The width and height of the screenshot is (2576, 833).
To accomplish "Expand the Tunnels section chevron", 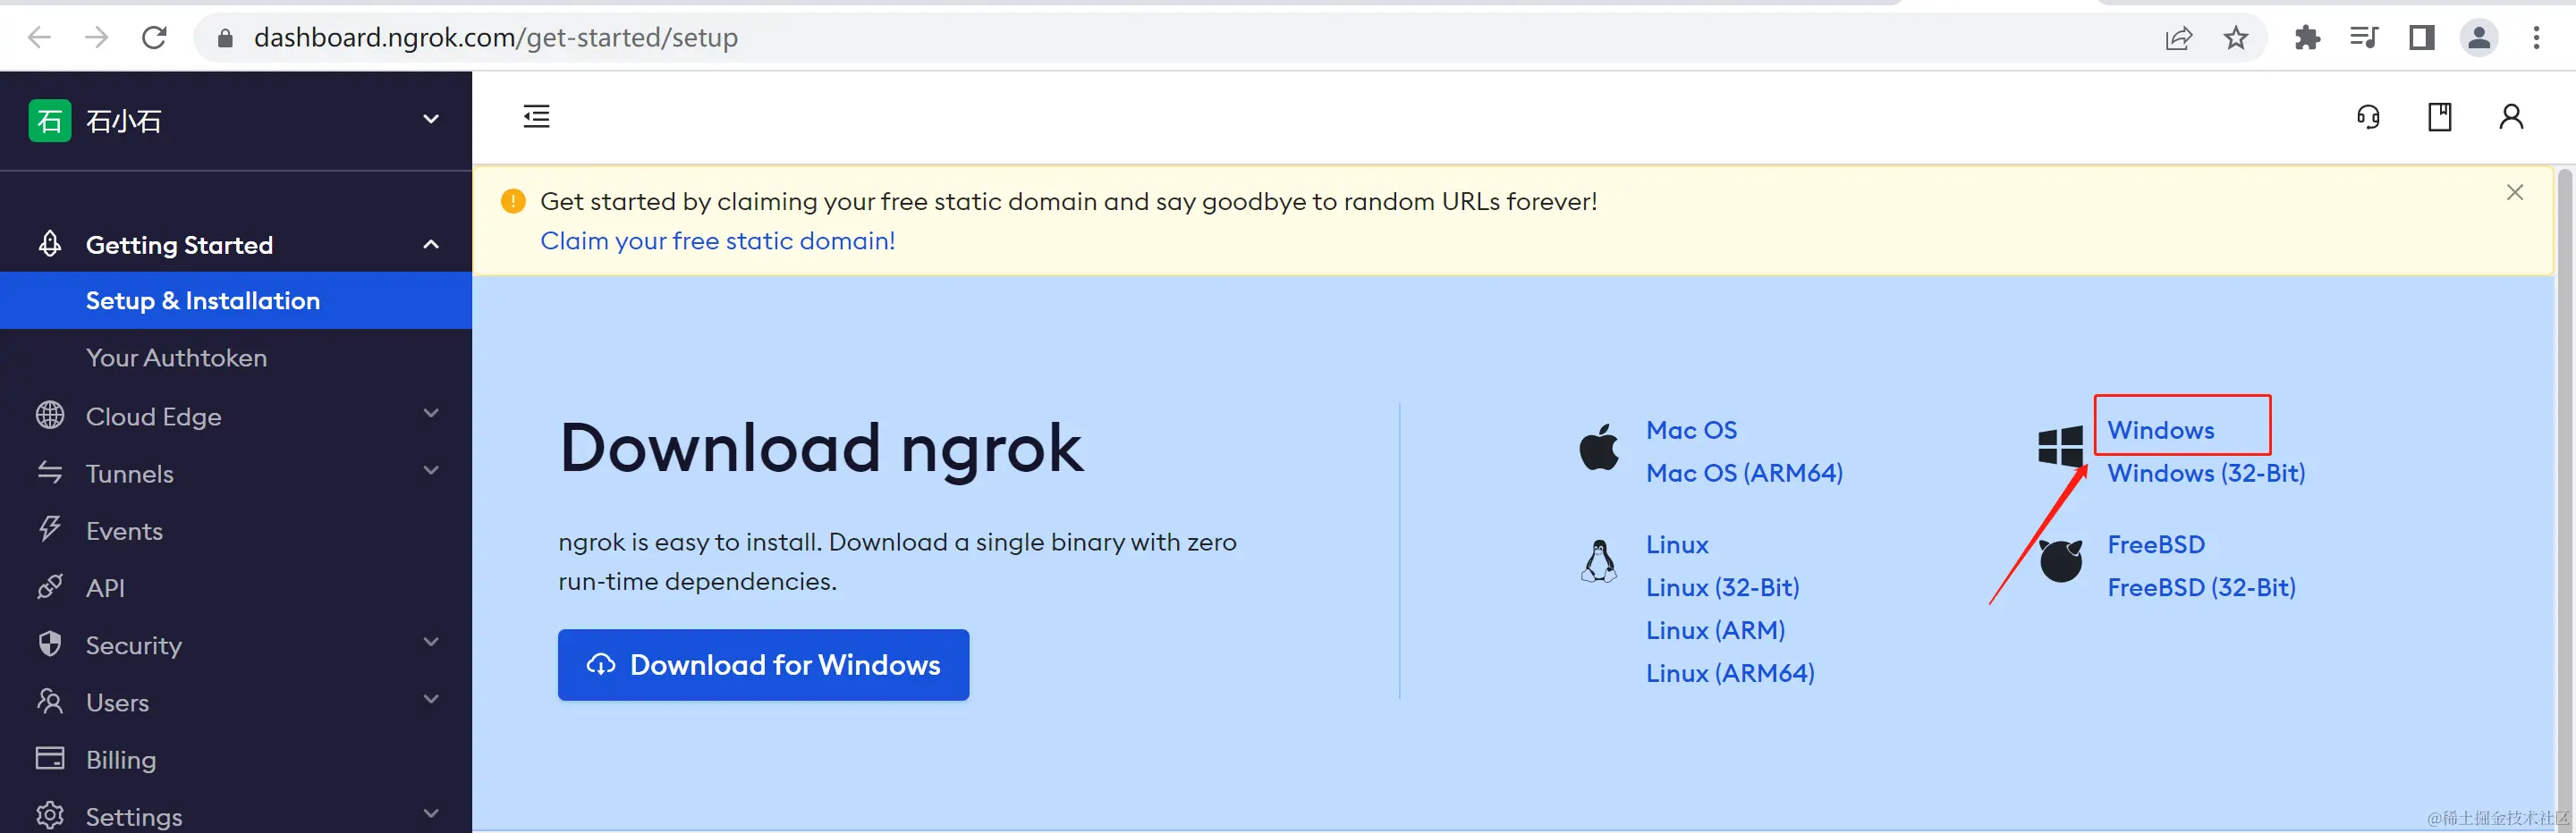I will pos(431,470).
